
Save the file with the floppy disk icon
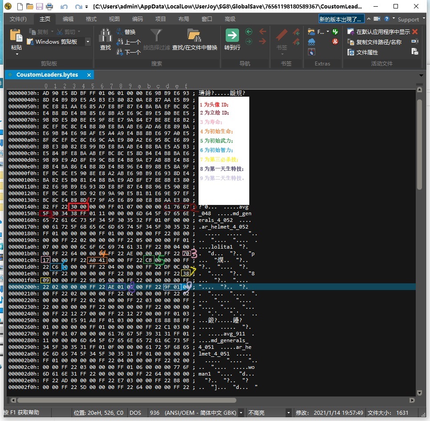pyautogui.click(x=40, y=6)
